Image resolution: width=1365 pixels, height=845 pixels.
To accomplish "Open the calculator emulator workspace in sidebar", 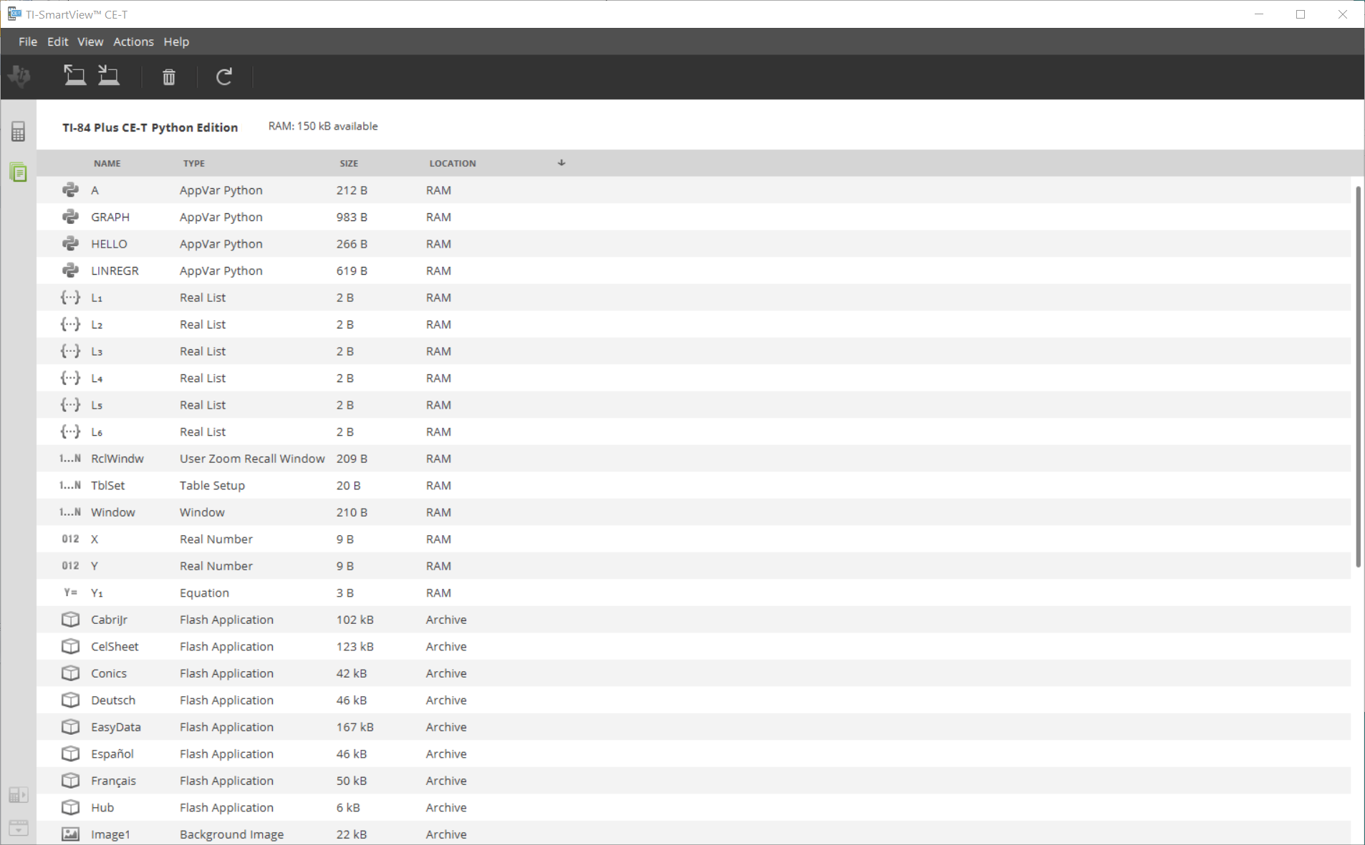I will (x=19, y=132).
